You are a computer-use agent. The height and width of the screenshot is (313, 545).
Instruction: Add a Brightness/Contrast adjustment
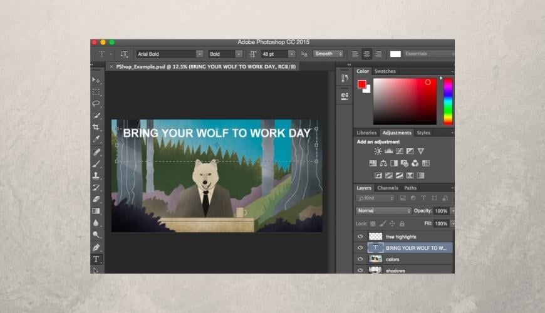point(378,151)
